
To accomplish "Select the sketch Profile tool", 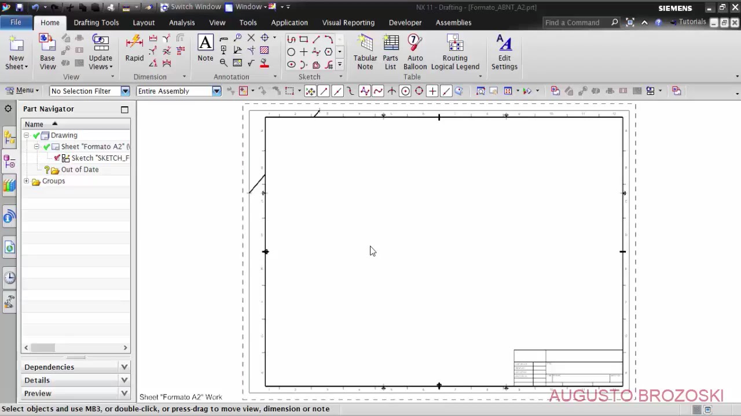I will [x=291, y=39].
